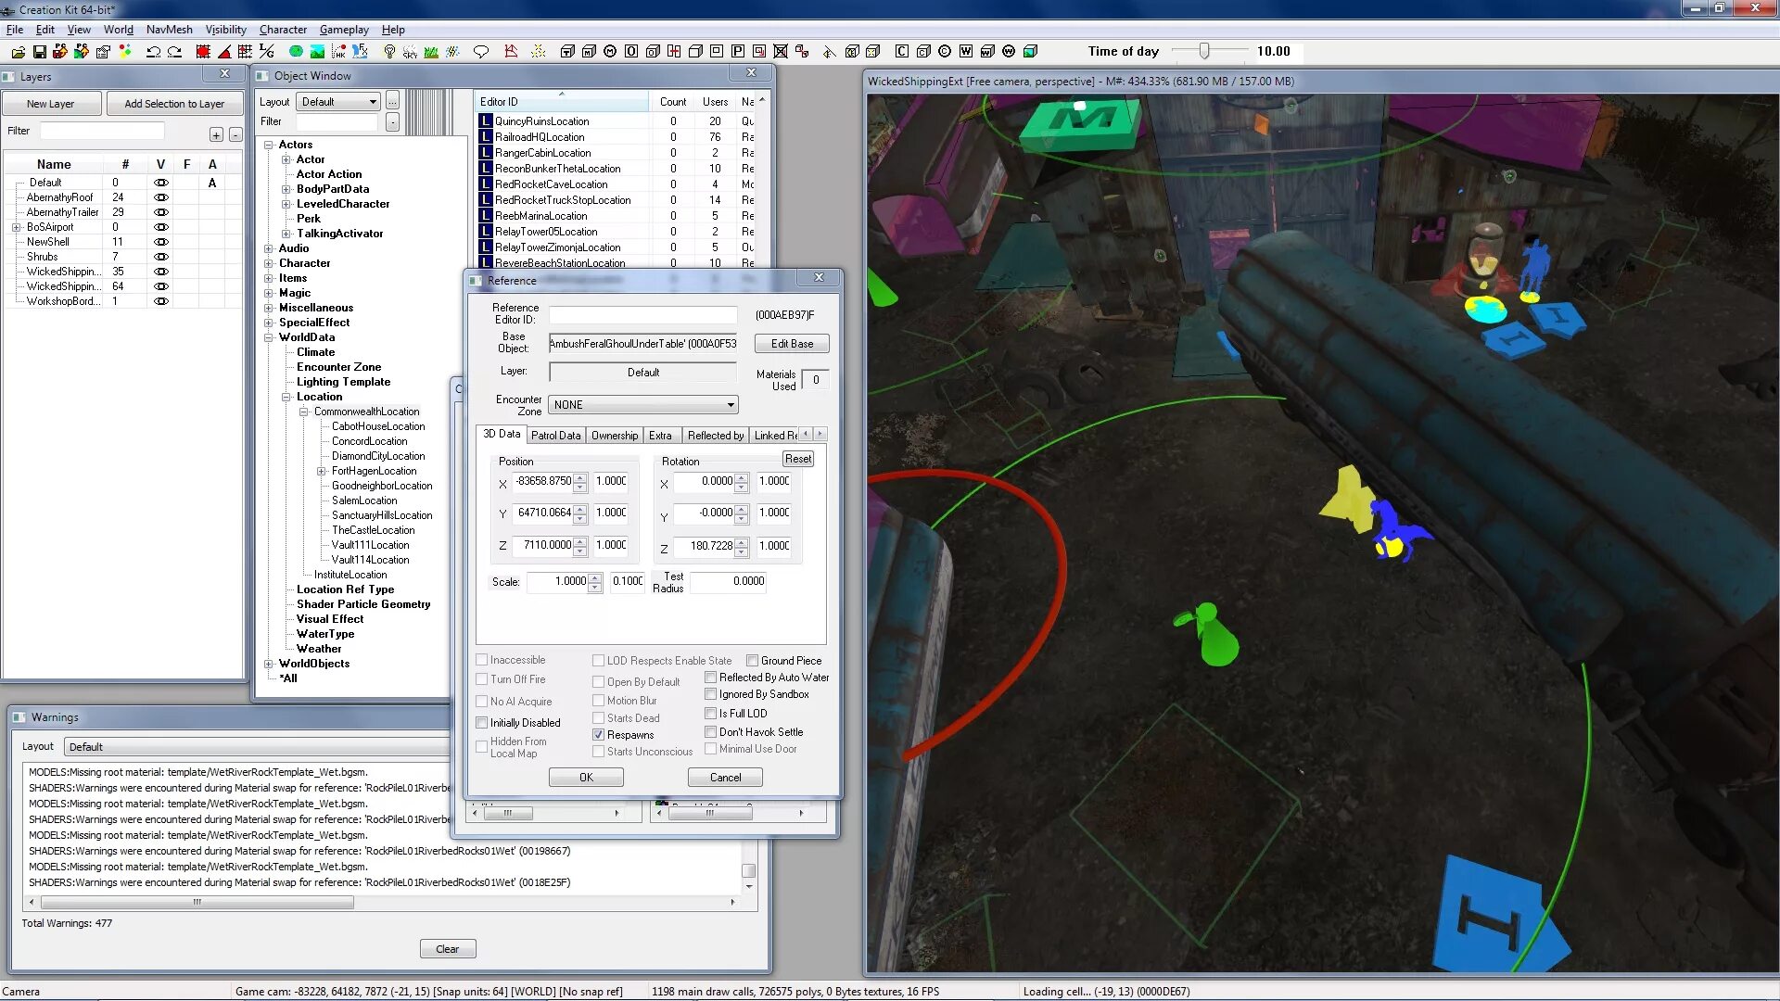The image size is (1780, 1001).
Task: Toggle the SKY toolbar icon
Action: (410, 52)
